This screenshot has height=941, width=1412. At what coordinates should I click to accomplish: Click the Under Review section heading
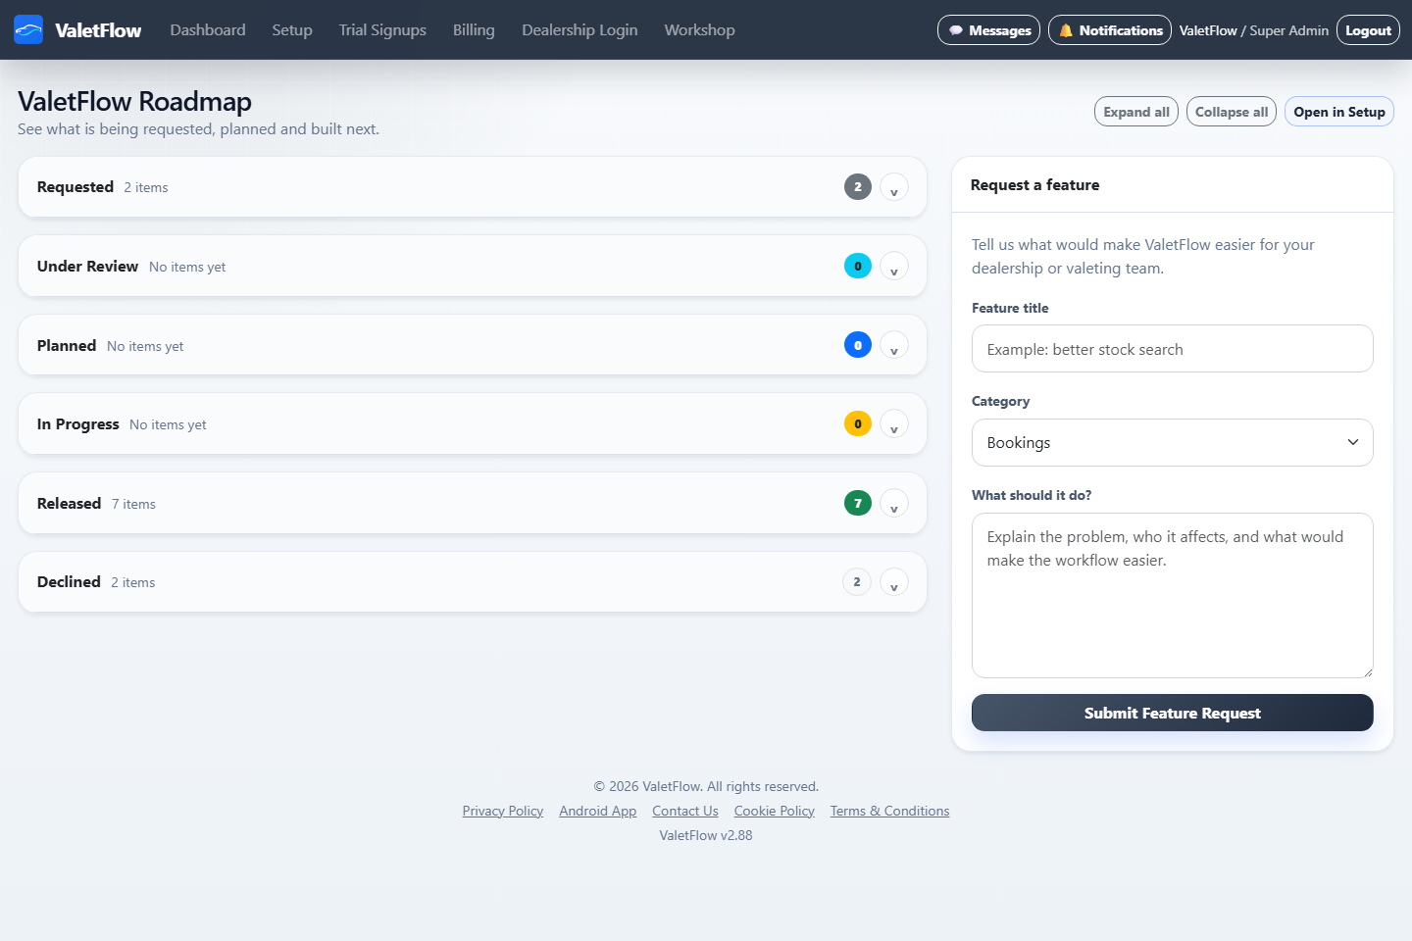click(x=87, y=266)
